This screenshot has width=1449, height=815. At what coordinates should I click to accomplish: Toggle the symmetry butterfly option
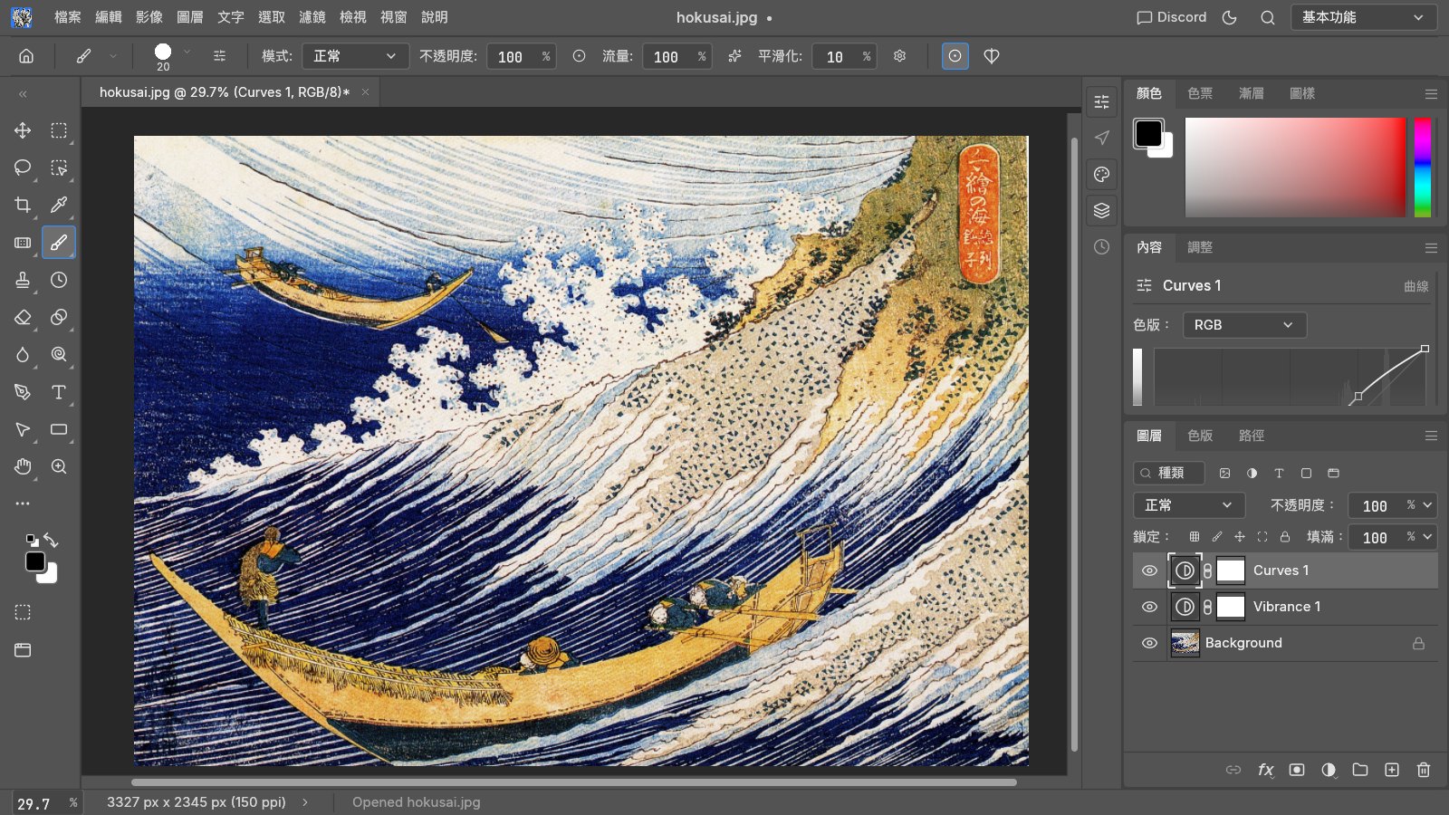(x=992, y=56)
